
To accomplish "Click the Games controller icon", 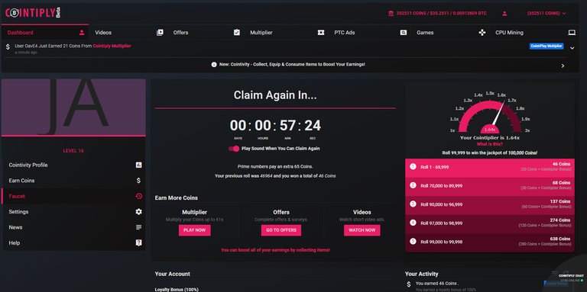I will click(482, 33).
